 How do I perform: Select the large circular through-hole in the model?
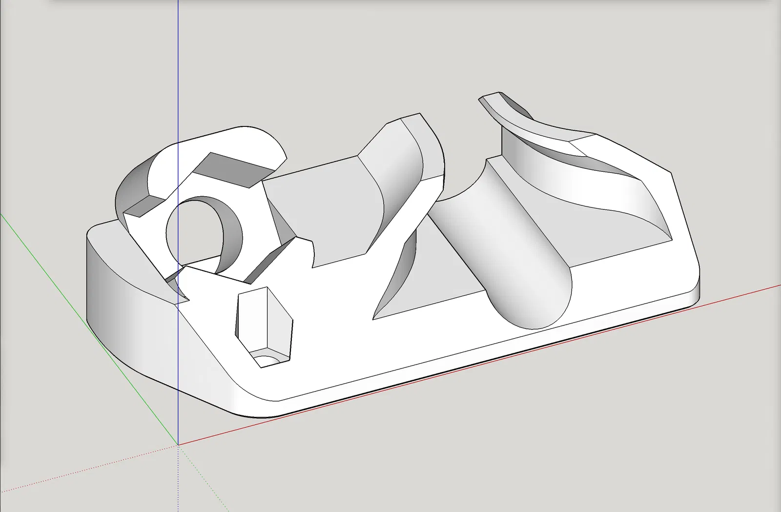coord(204,235)
